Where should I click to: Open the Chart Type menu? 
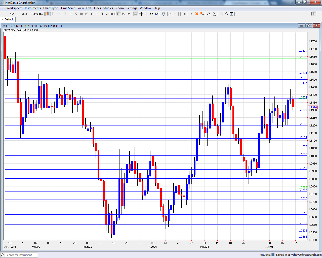point(51,8)
